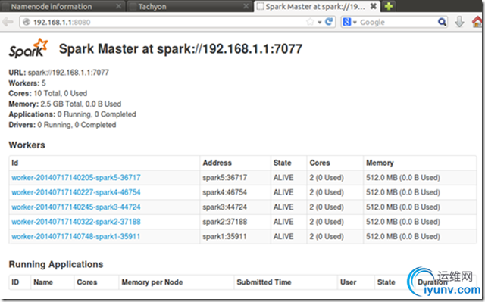The width and height of the screenshot is (485, 302).
Task: Close the Namenode information tab
Action: 118,6
